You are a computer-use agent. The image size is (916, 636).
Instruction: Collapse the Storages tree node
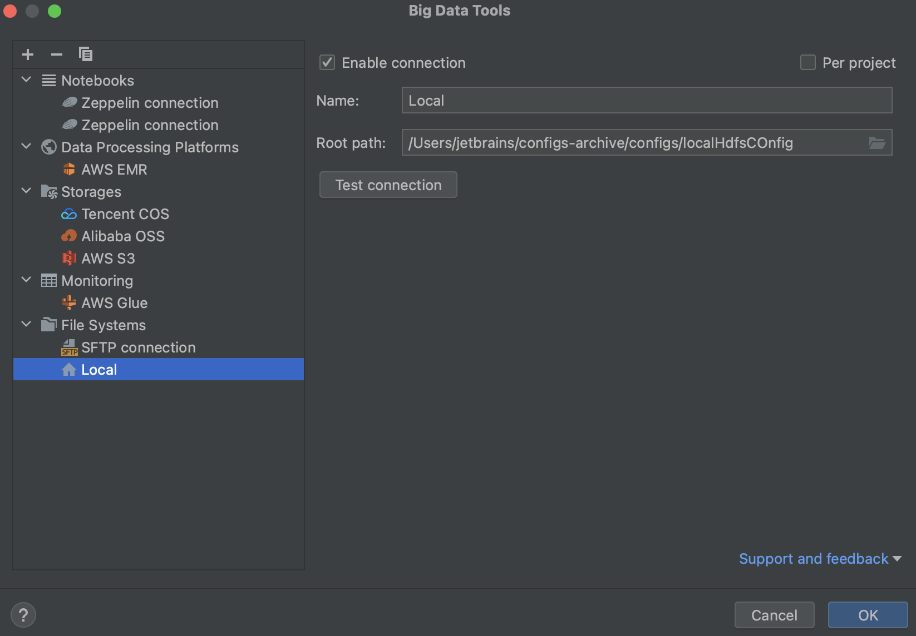pos(26,191)
